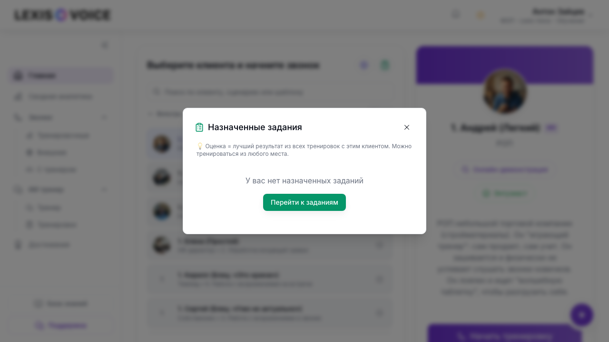Viewport: 609px width, 342px height.
Task: Click Андрей's round avatar photo in right panel
Action: pos(505,92)
